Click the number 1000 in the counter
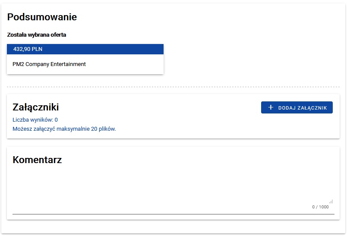 (323, 207)
